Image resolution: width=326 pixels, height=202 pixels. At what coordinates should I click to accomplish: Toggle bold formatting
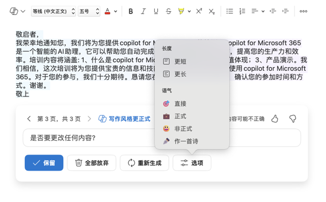(131, 11)
